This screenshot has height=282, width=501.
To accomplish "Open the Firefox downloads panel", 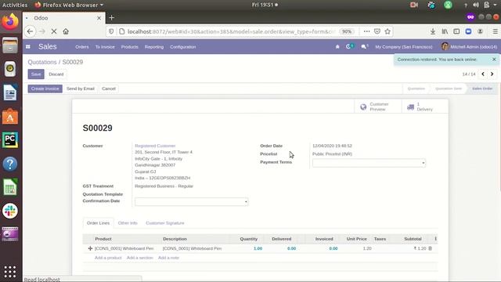I will [x=433, y=31].
